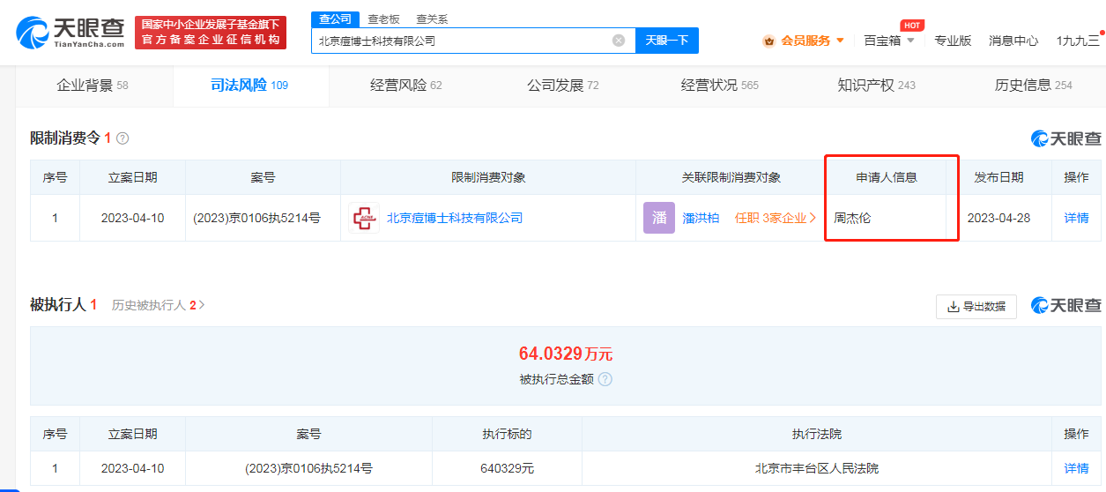This screenshot has width=1106, height=492.
Task: Open the TianYanCha logo homepage
Action: [70, 33]
